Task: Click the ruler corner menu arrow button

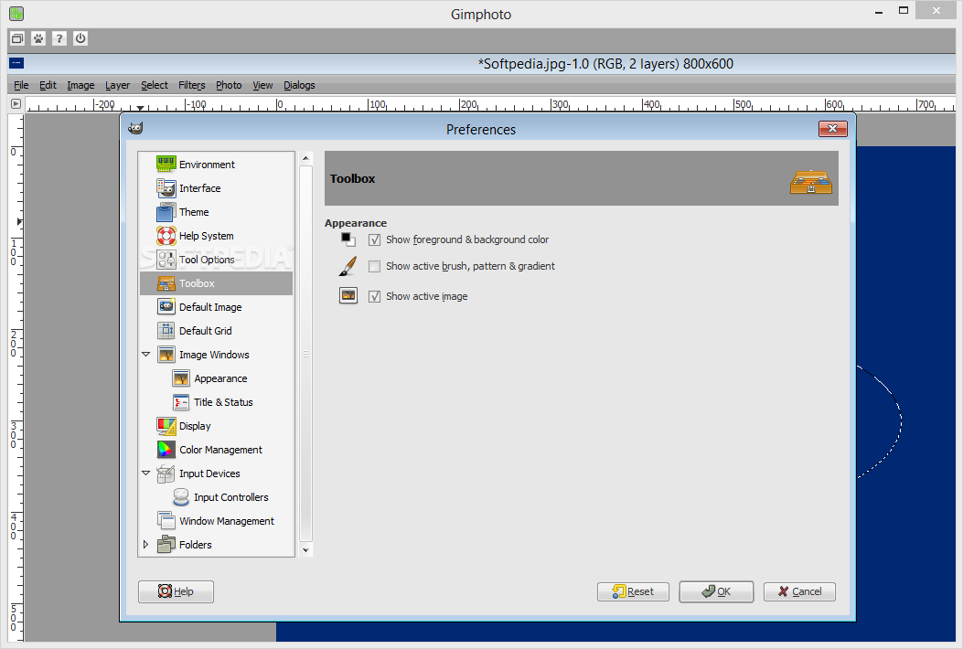Action: click(16, 104)
